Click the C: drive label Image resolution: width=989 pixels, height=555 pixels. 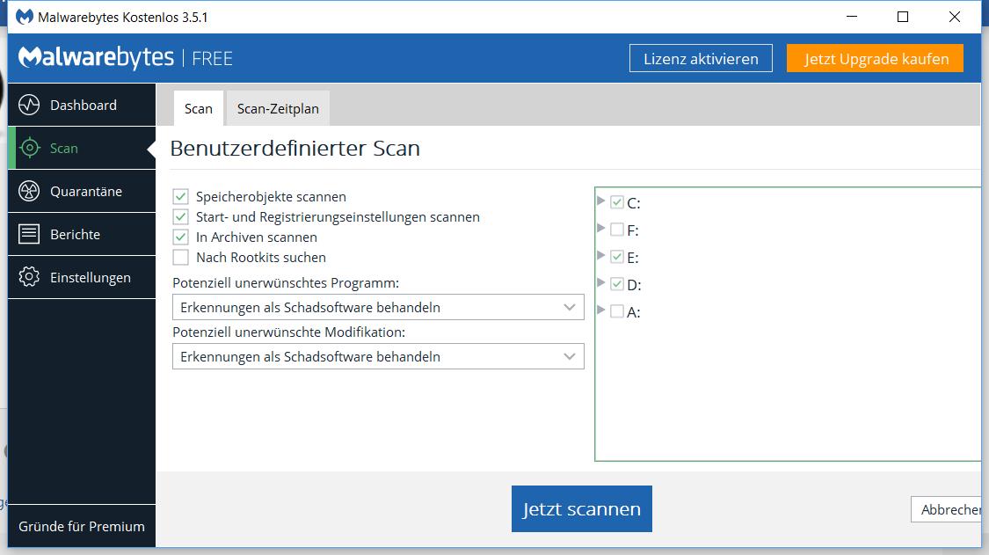633,203
